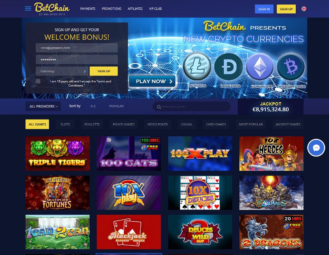Tick the 18 years old terms checkbox

[38, 81]
